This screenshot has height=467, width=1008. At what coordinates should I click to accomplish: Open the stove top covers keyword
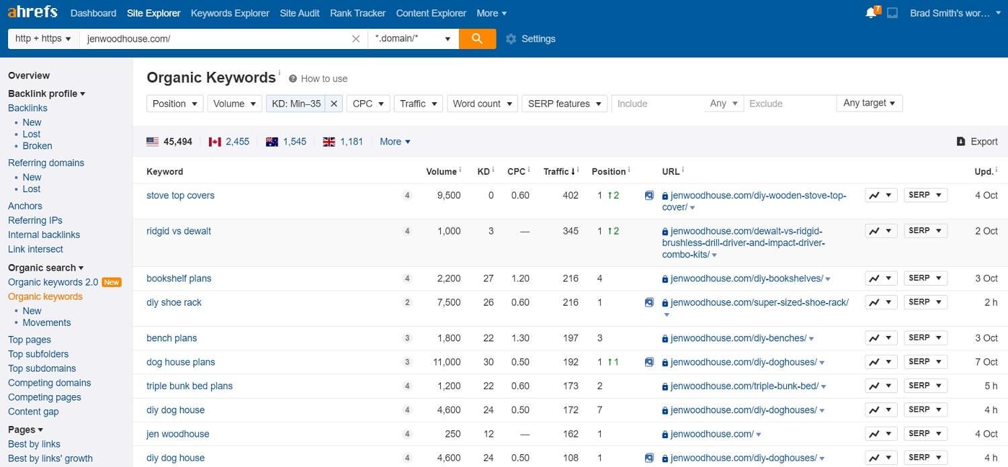(x=181, y=196)
